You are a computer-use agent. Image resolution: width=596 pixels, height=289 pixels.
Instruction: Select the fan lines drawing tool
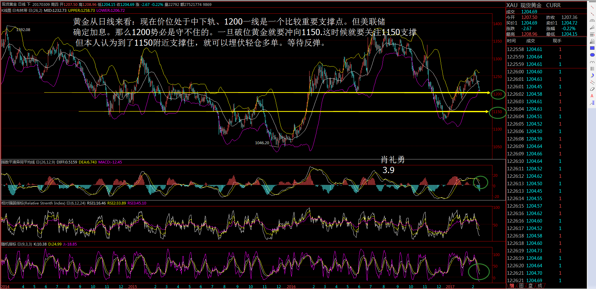592,28
